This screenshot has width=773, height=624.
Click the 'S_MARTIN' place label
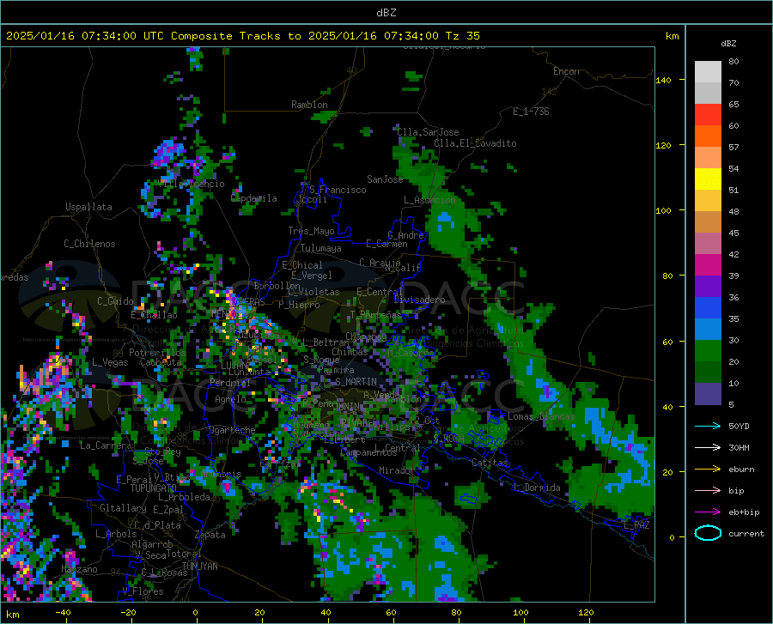(356, 381)
